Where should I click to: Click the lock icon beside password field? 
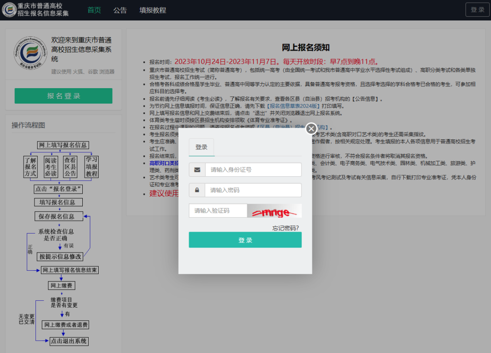pos(197,190)
